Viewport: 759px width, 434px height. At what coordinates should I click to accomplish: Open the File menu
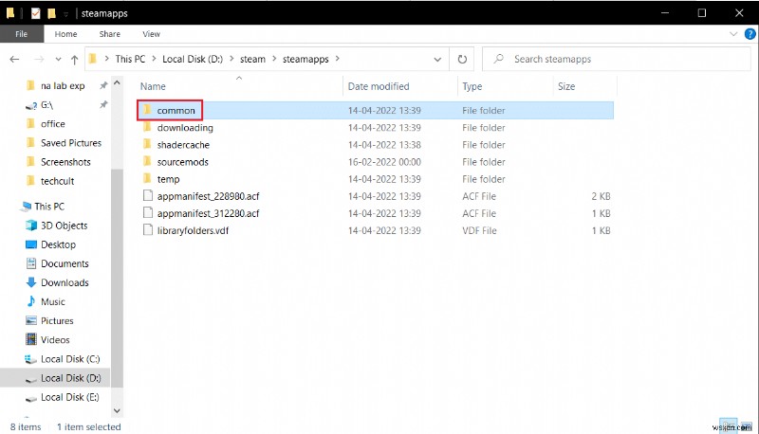click(x=20, y=34)
